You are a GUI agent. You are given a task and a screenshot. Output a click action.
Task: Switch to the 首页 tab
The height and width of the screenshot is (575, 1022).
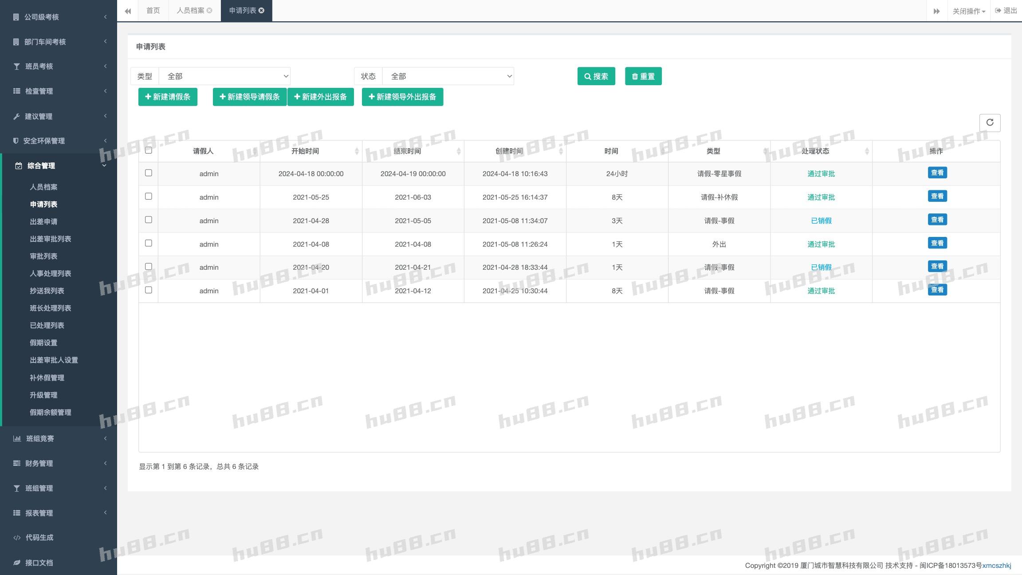(x=153, y=11)
